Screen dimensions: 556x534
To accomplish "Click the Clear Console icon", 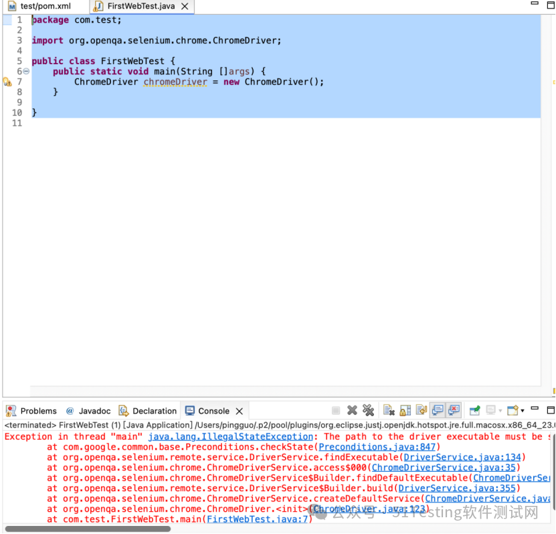I will (389, 410).
